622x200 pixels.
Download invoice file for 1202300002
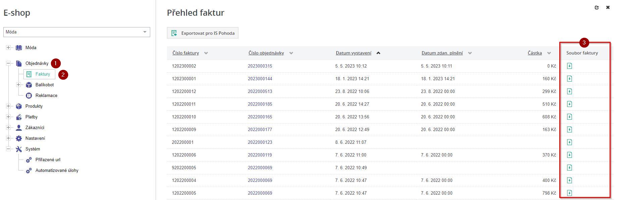click(x=569, y=66)
